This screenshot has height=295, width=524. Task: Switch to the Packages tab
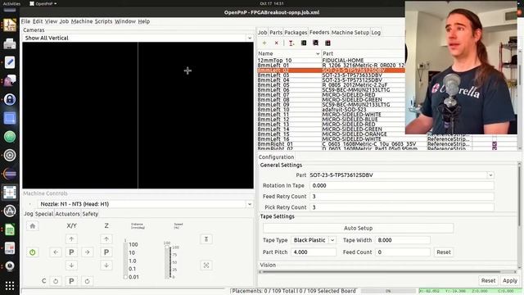(x=296, y=33)
